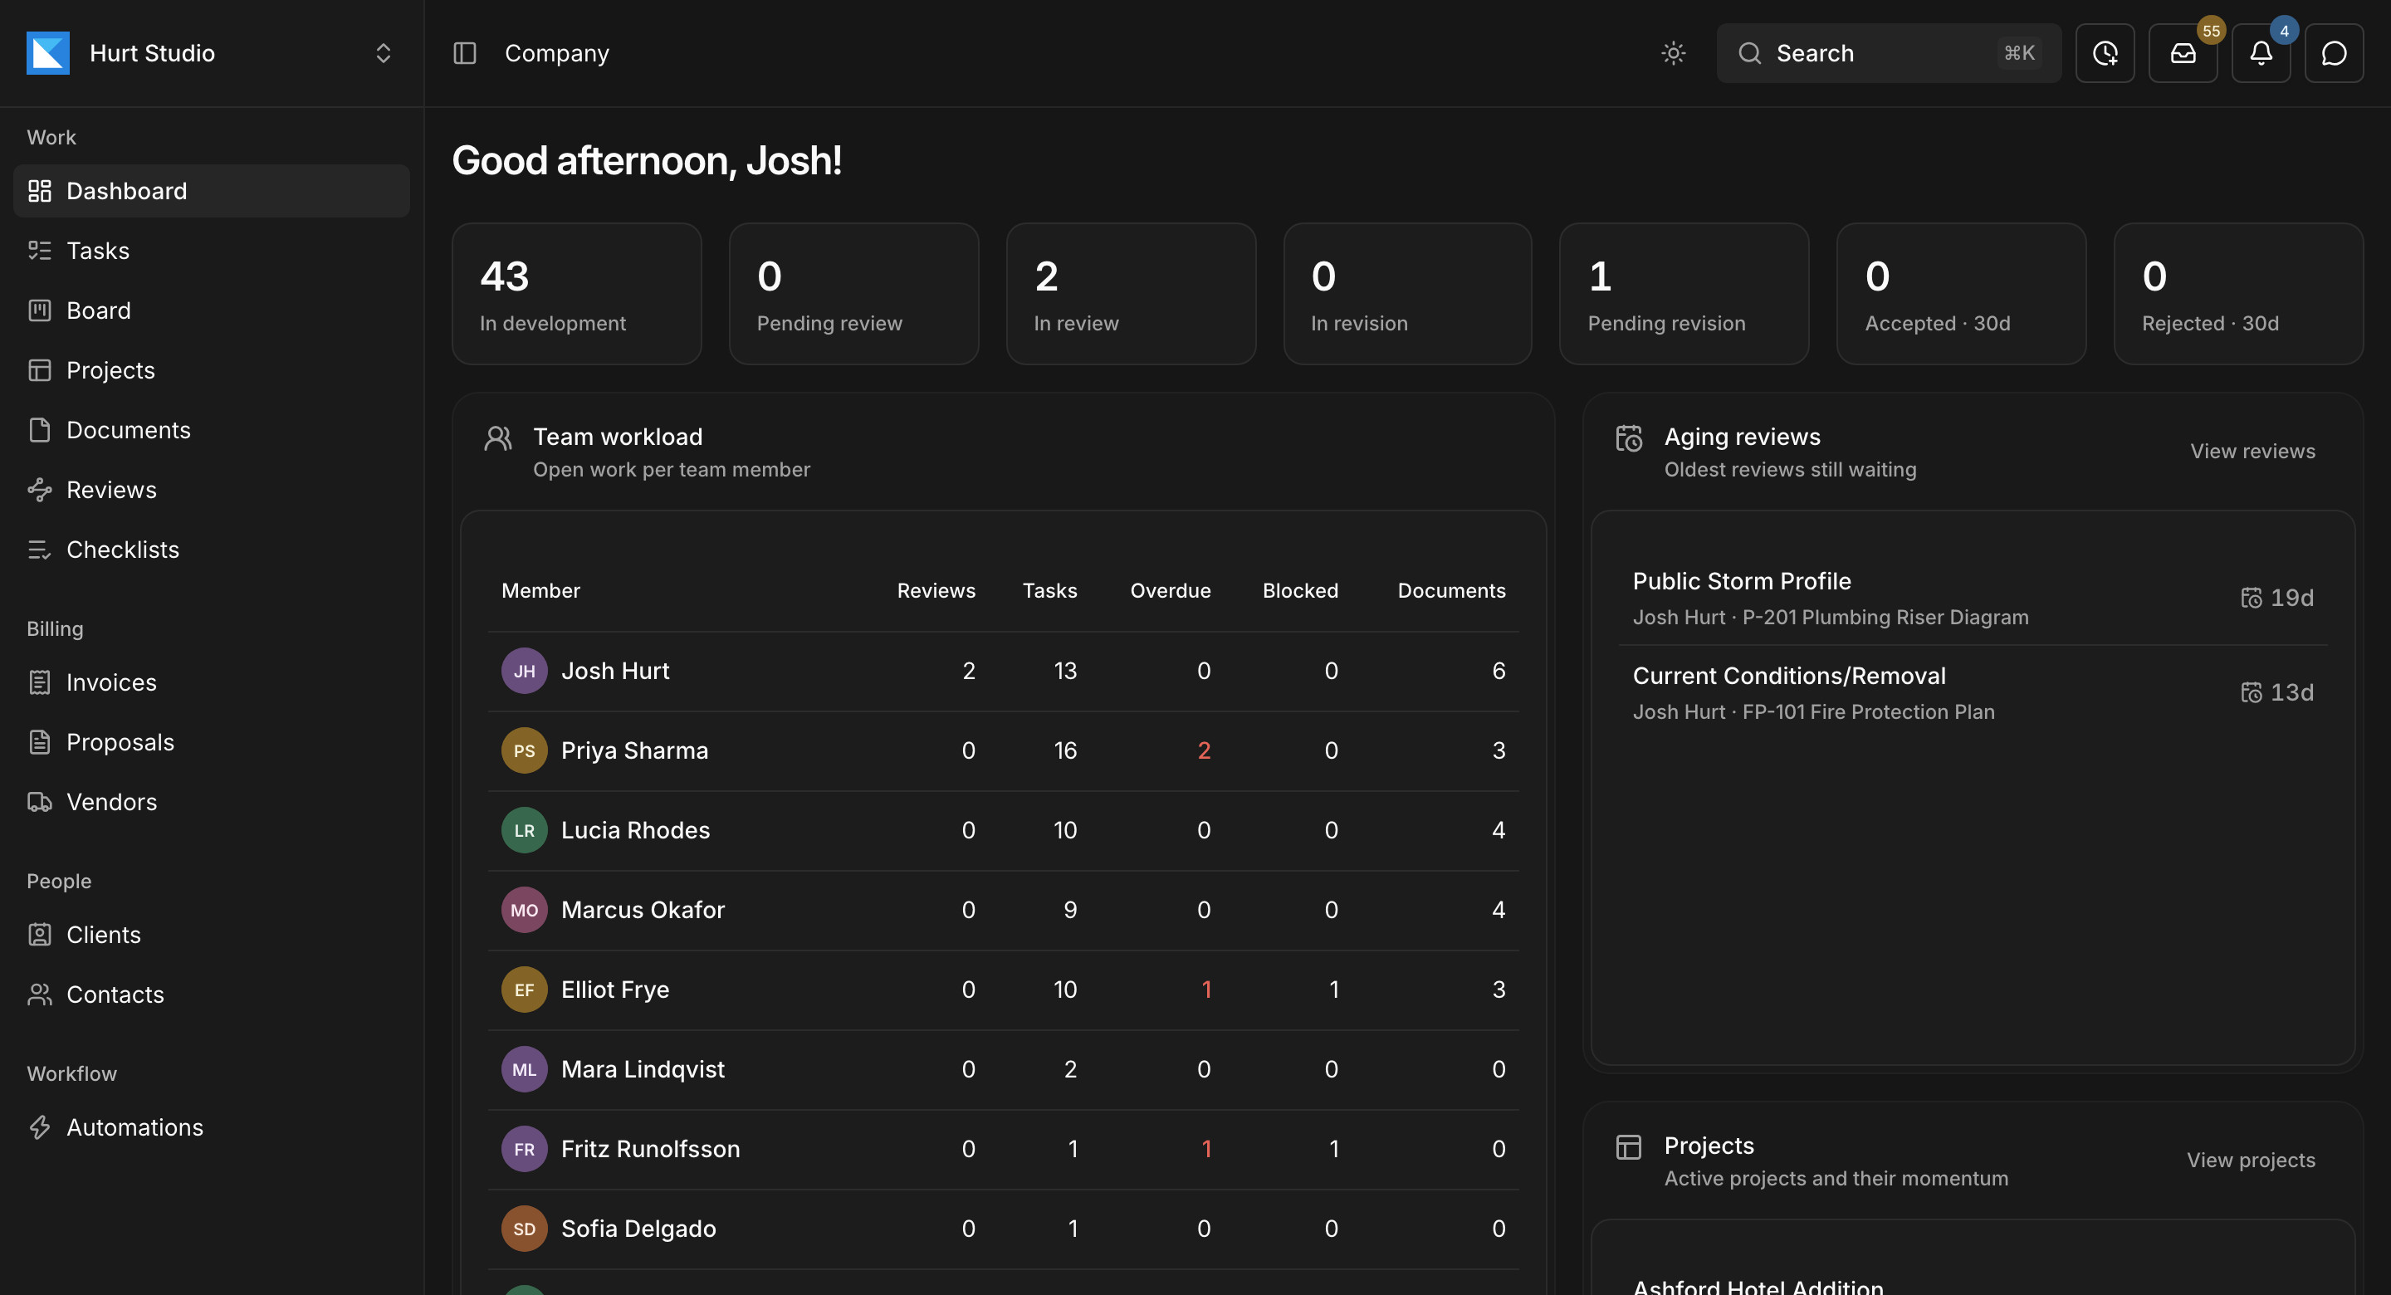Click the Automations lightning icon
Screen dimensions: 2391x1295
point(39,1127)
